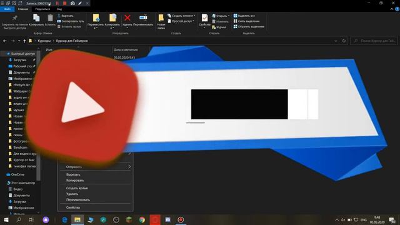Open 'Курсор от Mac' in the navigation pane
This screenshot has height=225, width=400.
coord(24,160)
